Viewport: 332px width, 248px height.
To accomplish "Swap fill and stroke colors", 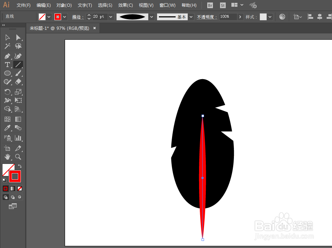I will (x=20, y=165).
